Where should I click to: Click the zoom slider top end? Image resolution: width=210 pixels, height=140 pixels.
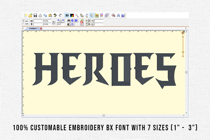tap(183, 37)
